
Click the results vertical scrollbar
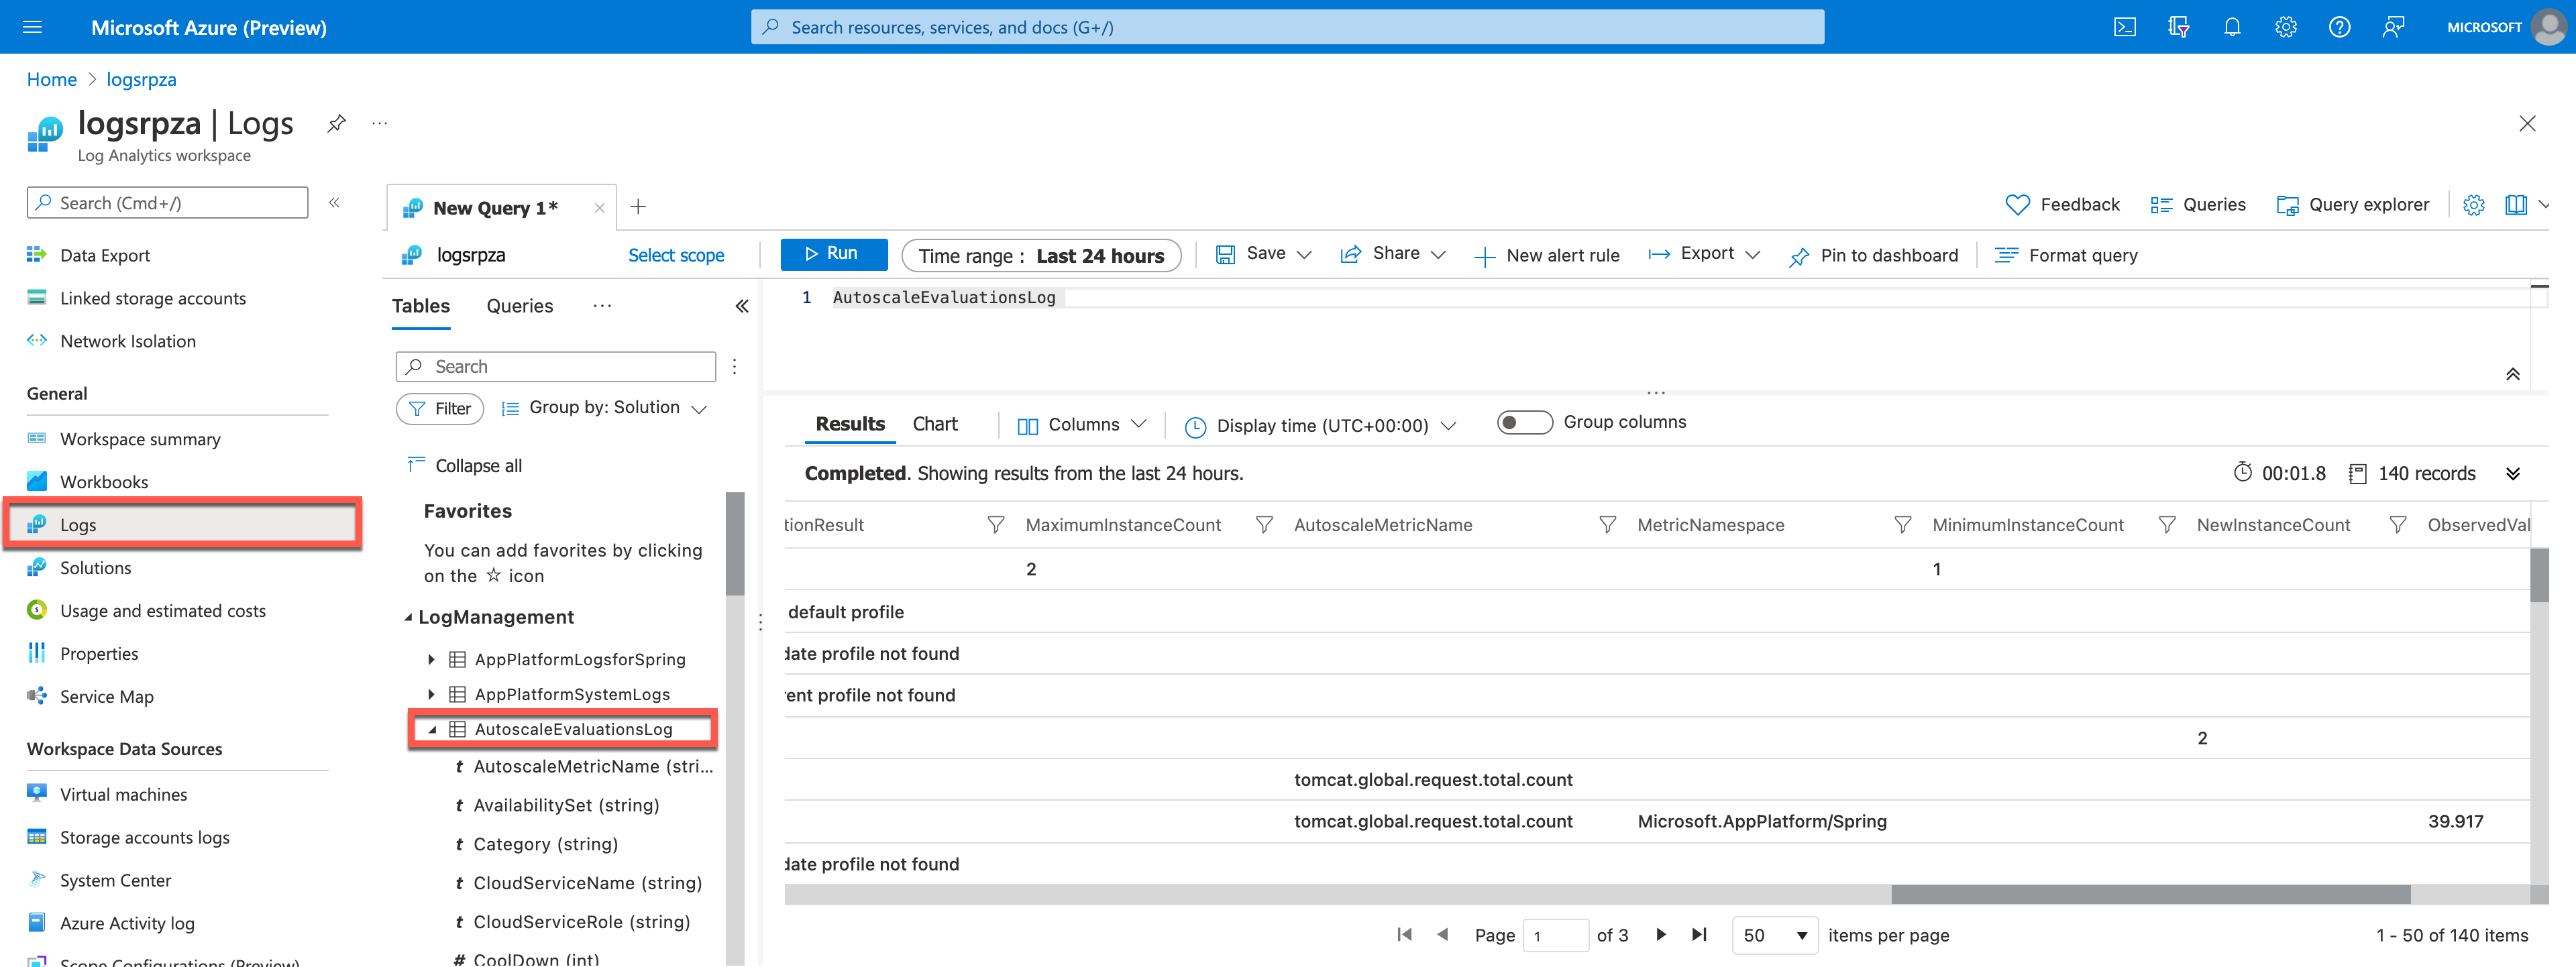click(x=2539, y=575)
